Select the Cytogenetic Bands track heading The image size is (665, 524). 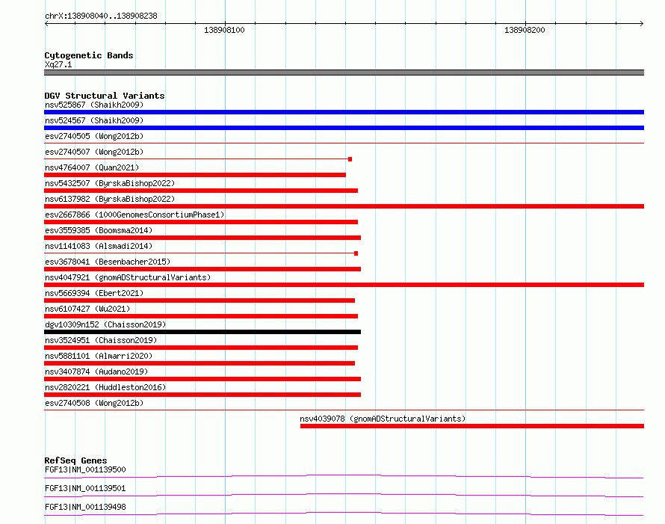click(89, 55)
